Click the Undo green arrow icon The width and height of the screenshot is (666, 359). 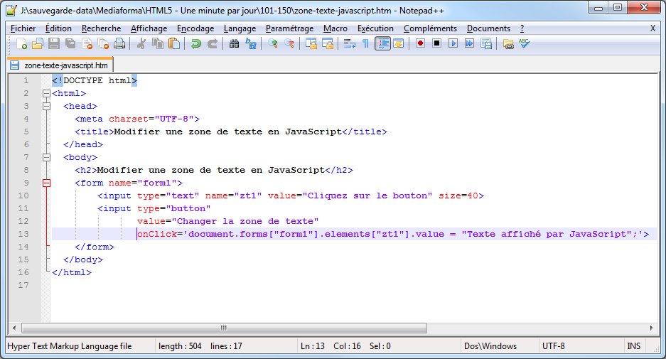(x=195, y=44)
